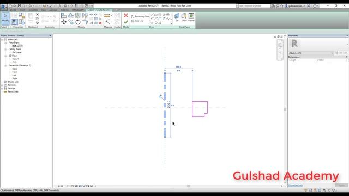Select the Rectangle draw tool
This screenshot has height=196, width=349.
(x=156, y=15)
